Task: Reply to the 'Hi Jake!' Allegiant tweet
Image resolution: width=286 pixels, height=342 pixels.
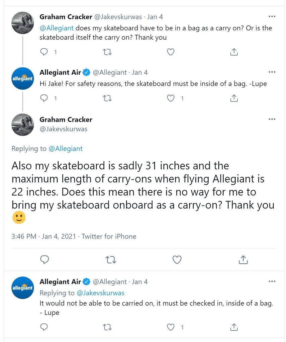Action: [44, 98]
